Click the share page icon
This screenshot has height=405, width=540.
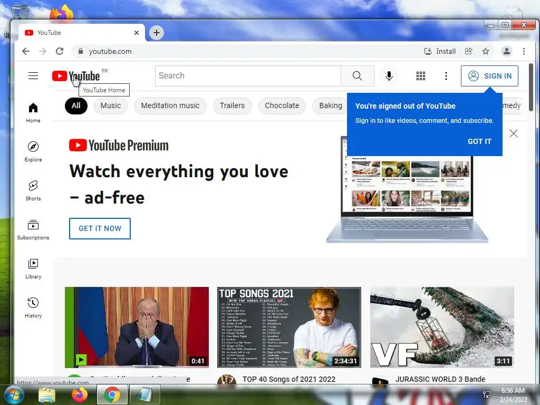[x=469, y=51]
